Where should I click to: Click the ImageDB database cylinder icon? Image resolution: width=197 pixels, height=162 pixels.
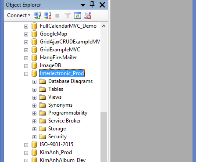click(34, 65)
